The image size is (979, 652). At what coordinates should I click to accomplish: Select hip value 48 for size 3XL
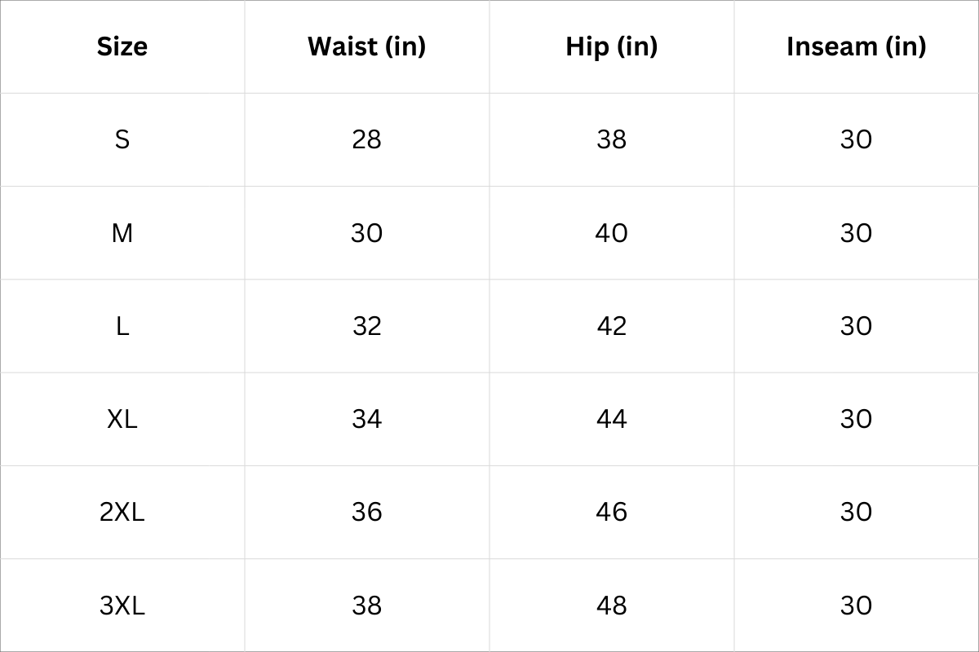[x=611, y=606]
